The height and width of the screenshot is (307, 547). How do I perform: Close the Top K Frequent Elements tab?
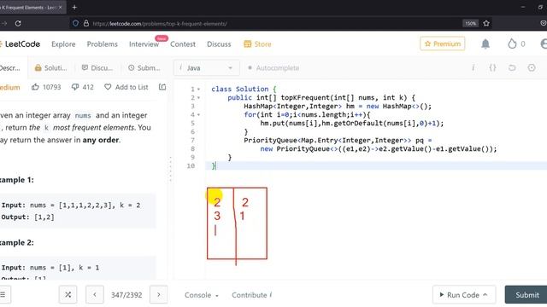click(60, 8)
